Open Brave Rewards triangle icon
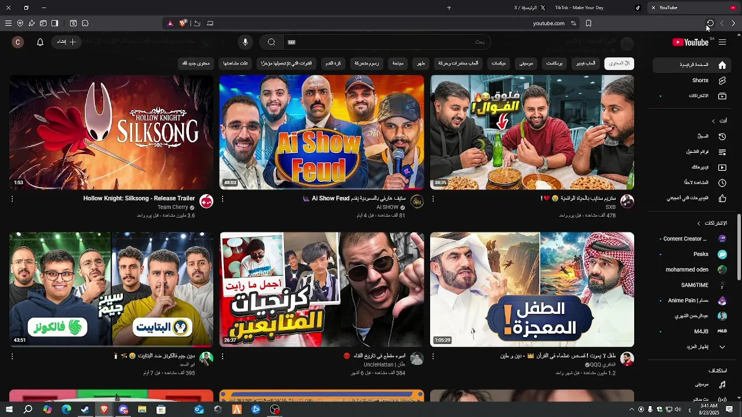742x417 pixels. [170, 23]
